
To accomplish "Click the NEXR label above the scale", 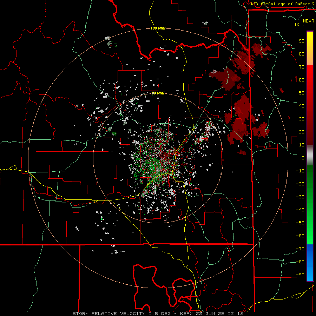I will coord(308,21).
